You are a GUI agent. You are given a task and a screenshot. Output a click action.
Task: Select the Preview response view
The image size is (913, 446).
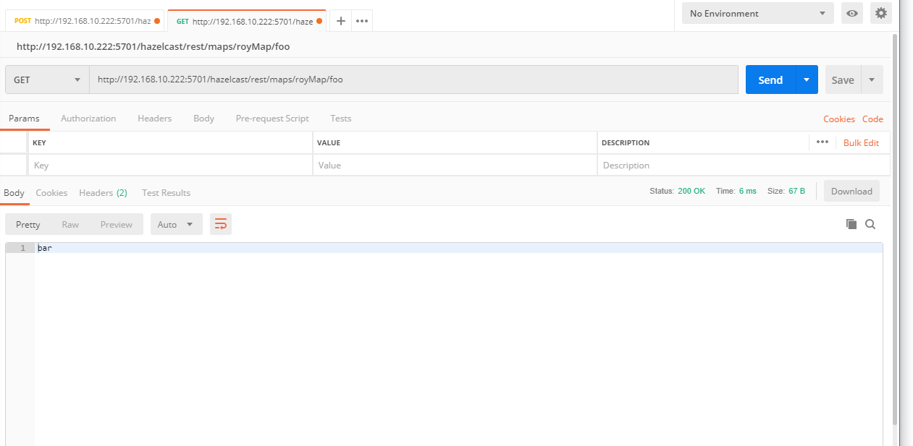coord(117,224)
